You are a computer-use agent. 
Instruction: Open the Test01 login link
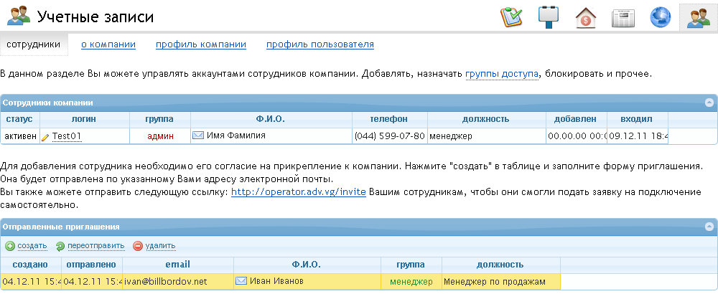coord(67,136)
